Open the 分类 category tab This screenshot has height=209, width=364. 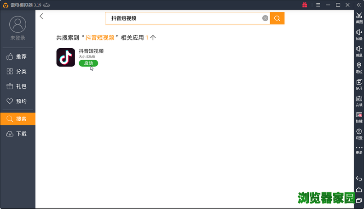tap(17, 72)
